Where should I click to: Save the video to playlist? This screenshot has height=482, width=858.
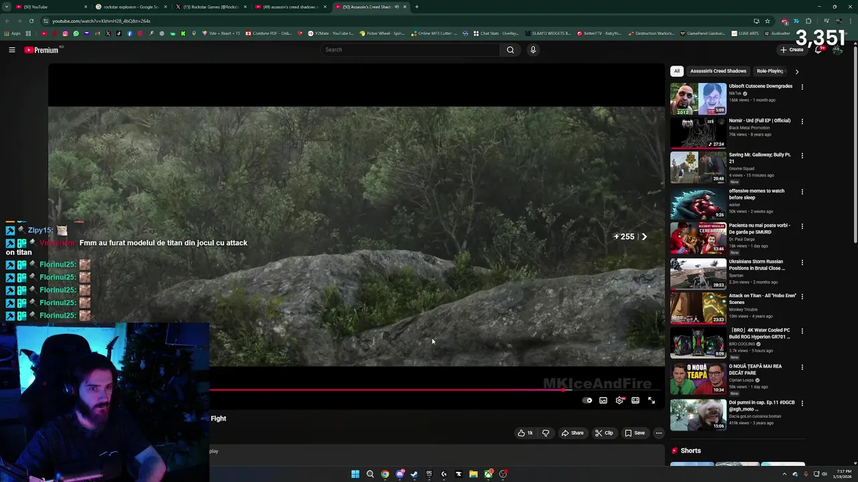[635, 433]
